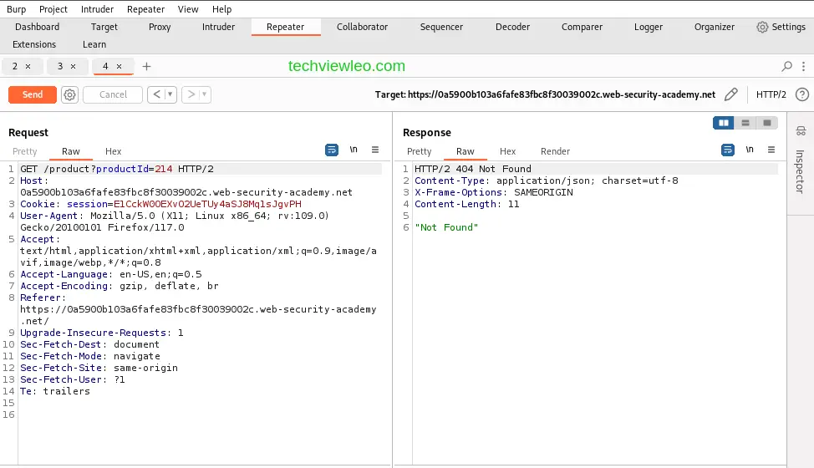Add a new Repeater tab with plus icon
The height and width of the screenshot is (468, 814).
[147, 66]
